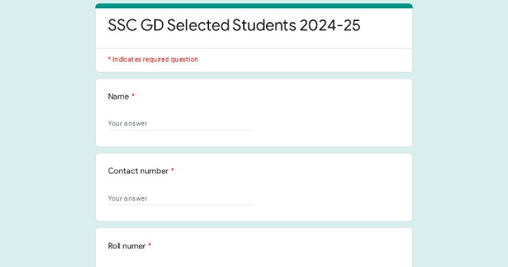Click the Indicates required question notice
The image size is (508, 267).
point(153,59)
